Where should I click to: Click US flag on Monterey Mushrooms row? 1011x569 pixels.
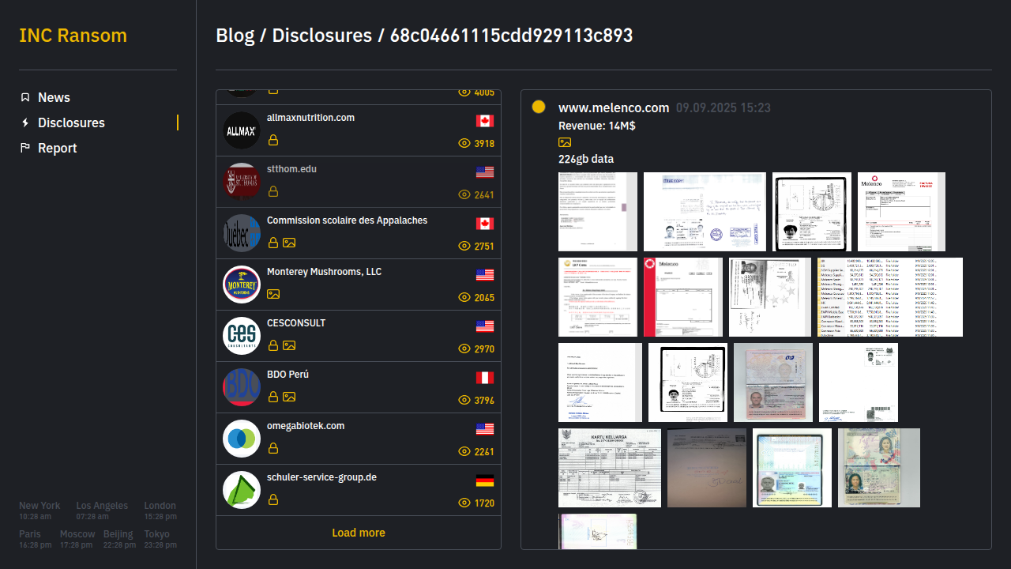tap(485, 275)
